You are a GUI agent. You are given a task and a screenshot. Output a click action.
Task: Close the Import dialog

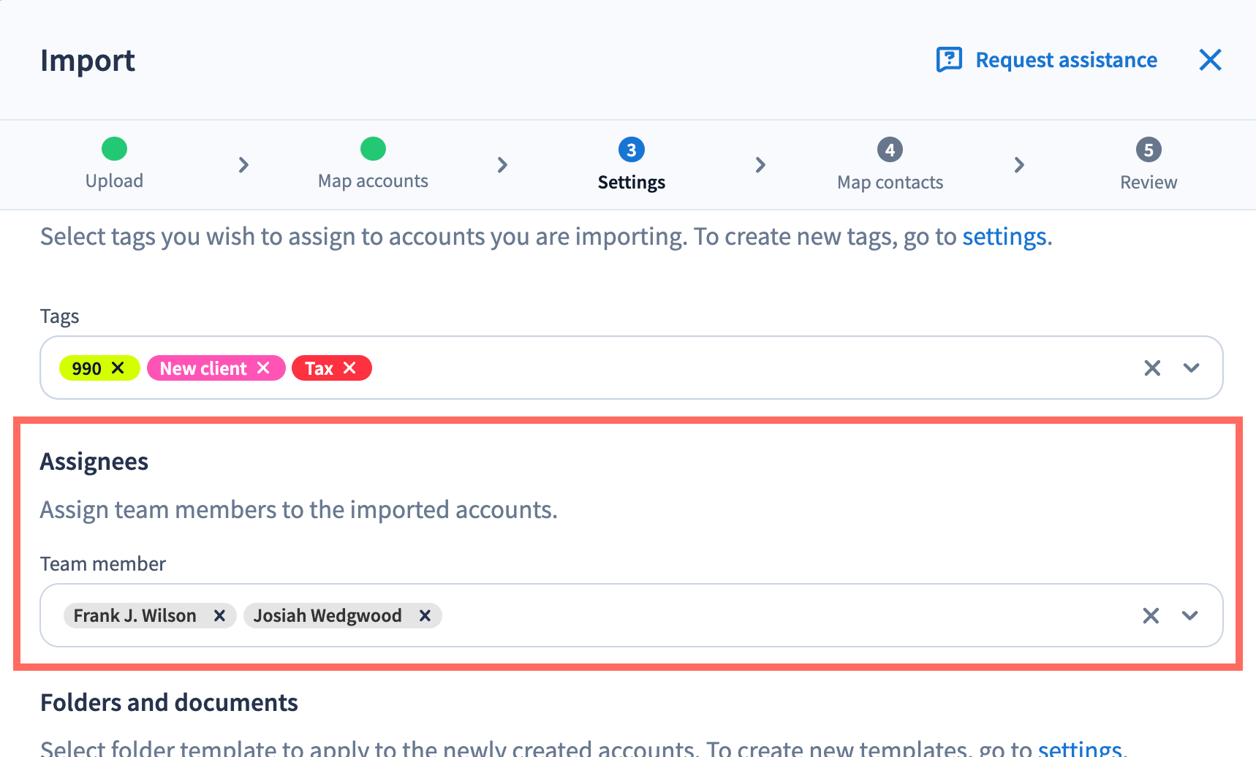click(x=1210, y=60)
